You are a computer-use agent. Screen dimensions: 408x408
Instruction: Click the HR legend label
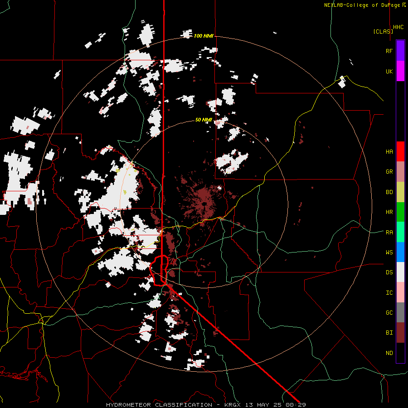coord(389,212)
